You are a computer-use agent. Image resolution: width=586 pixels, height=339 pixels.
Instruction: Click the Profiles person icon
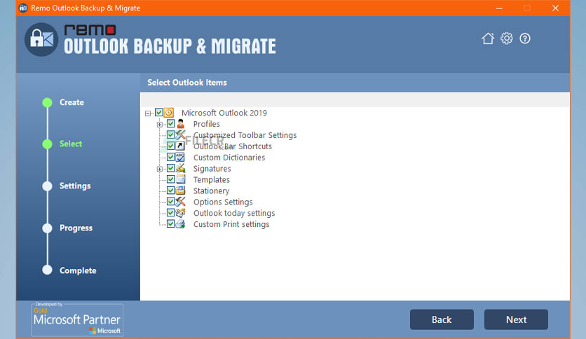click(181, 123)
